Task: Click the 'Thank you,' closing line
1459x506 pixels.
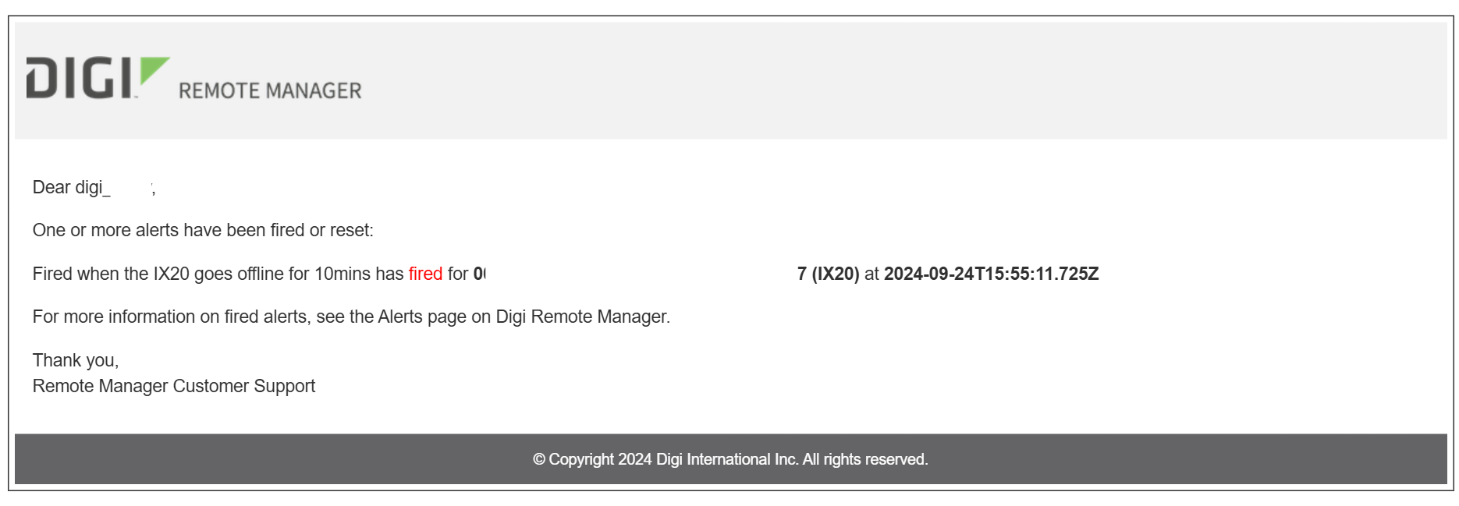Action: click(x=76, y=360)
